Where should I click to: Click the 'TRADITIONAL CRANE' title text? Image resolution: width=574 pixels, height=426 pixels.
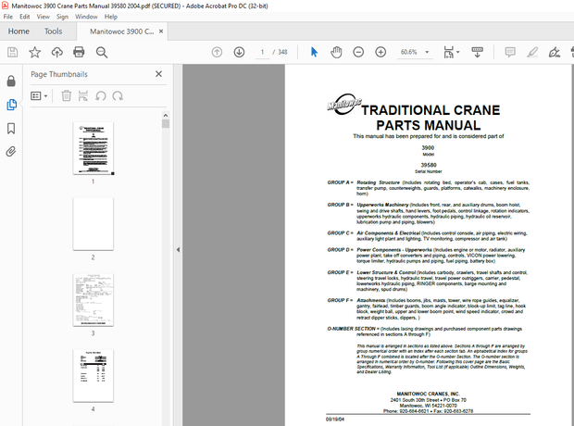(x=430, y=110)
